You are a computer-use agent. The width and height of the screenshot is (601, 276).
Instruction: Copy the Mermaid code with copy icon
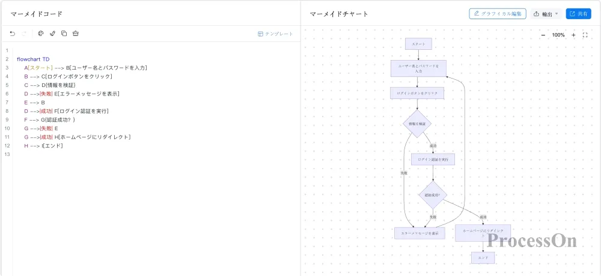pyautogui.click(x=64, y=34)
